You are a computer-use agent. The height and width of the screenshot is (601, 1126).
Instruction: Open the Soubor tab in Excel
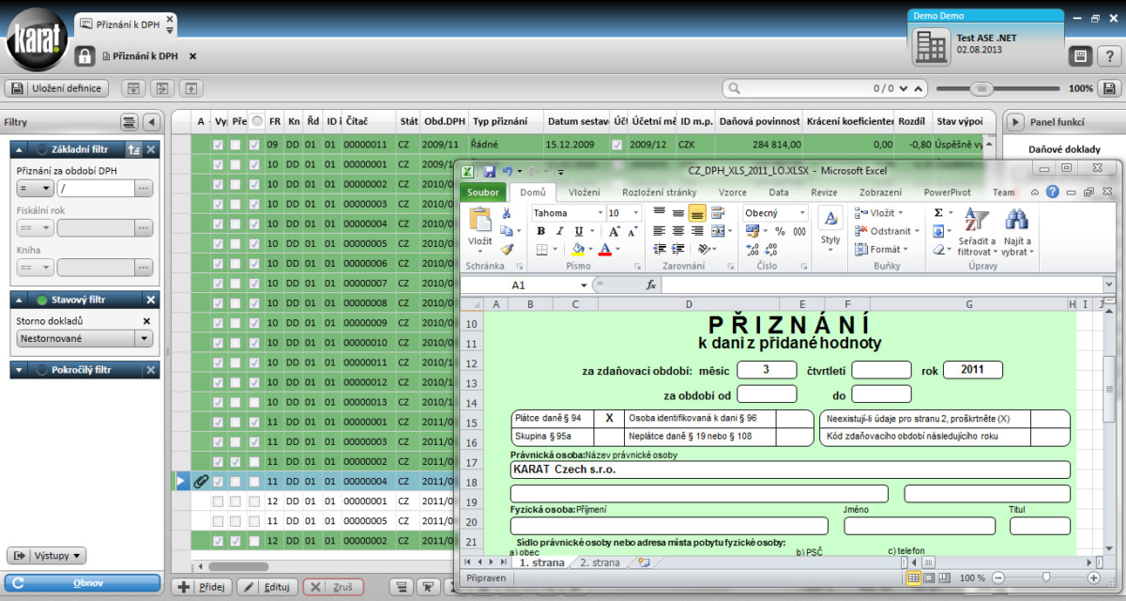point(483,192)
